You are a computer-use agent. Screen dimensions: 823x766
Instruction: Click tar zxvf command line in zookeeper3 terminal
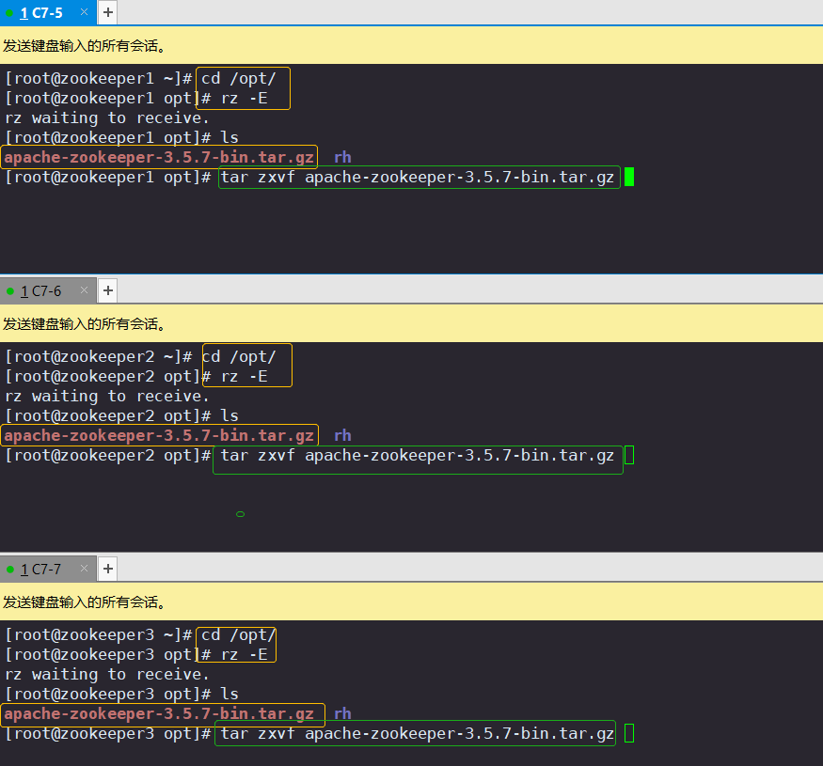pos(418,733)
